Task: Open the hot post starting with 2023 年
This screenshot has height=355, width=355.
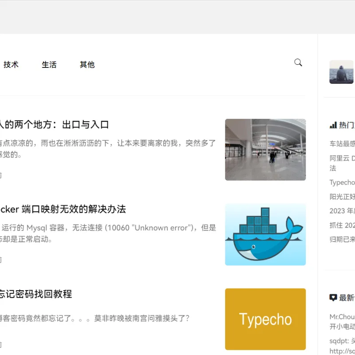Action: tap(342, 211)
